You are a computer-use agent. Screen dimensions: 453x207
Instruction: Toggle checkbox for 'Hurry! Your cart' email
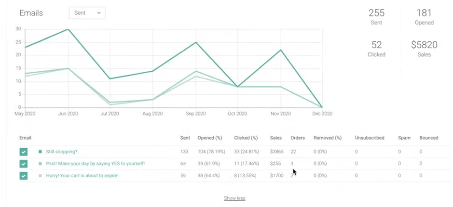pyautogui.click(x=24, y=176)
